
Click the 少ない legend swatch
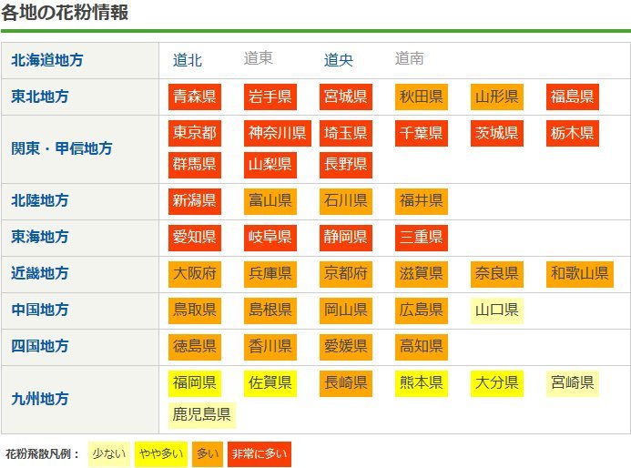109,453
